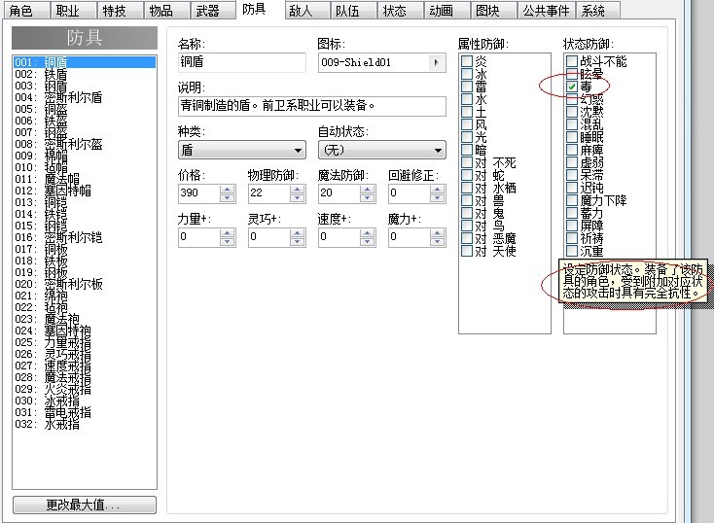Switch to the 职业 tab
The image size is (714, 523).
point(73,11)
